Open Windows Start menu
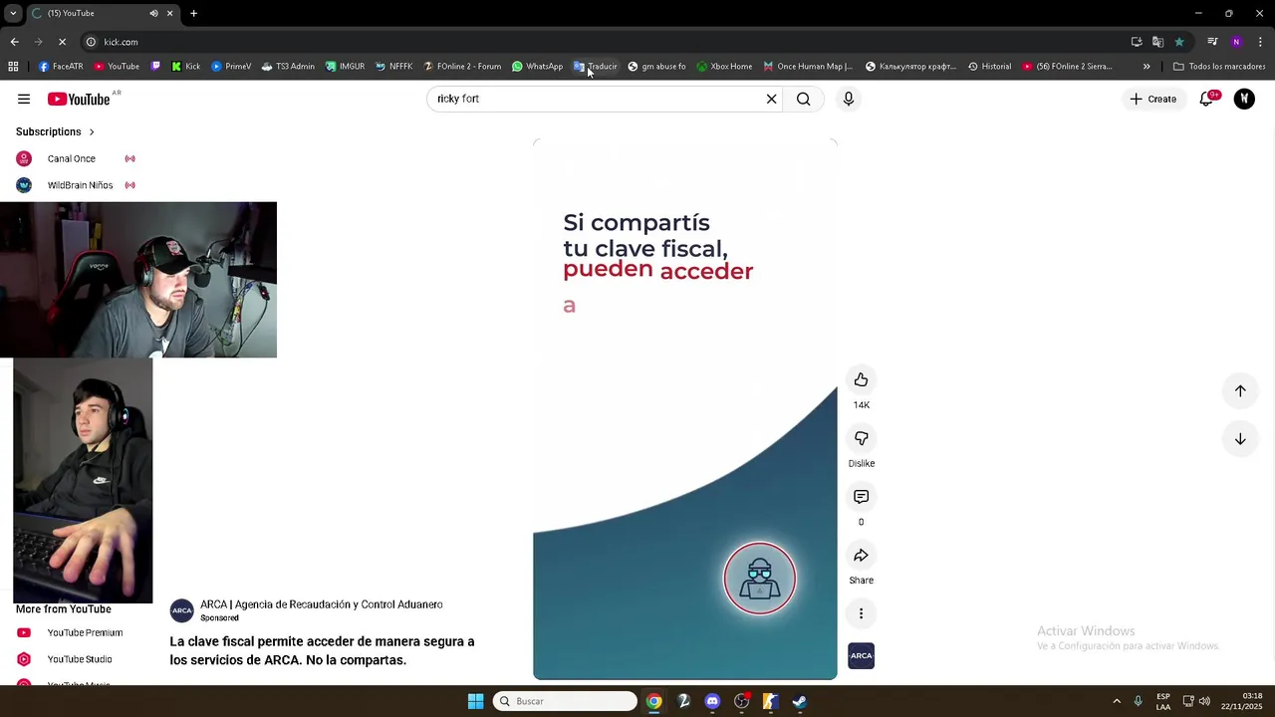The image size is (1275, 717). (476, 701)
